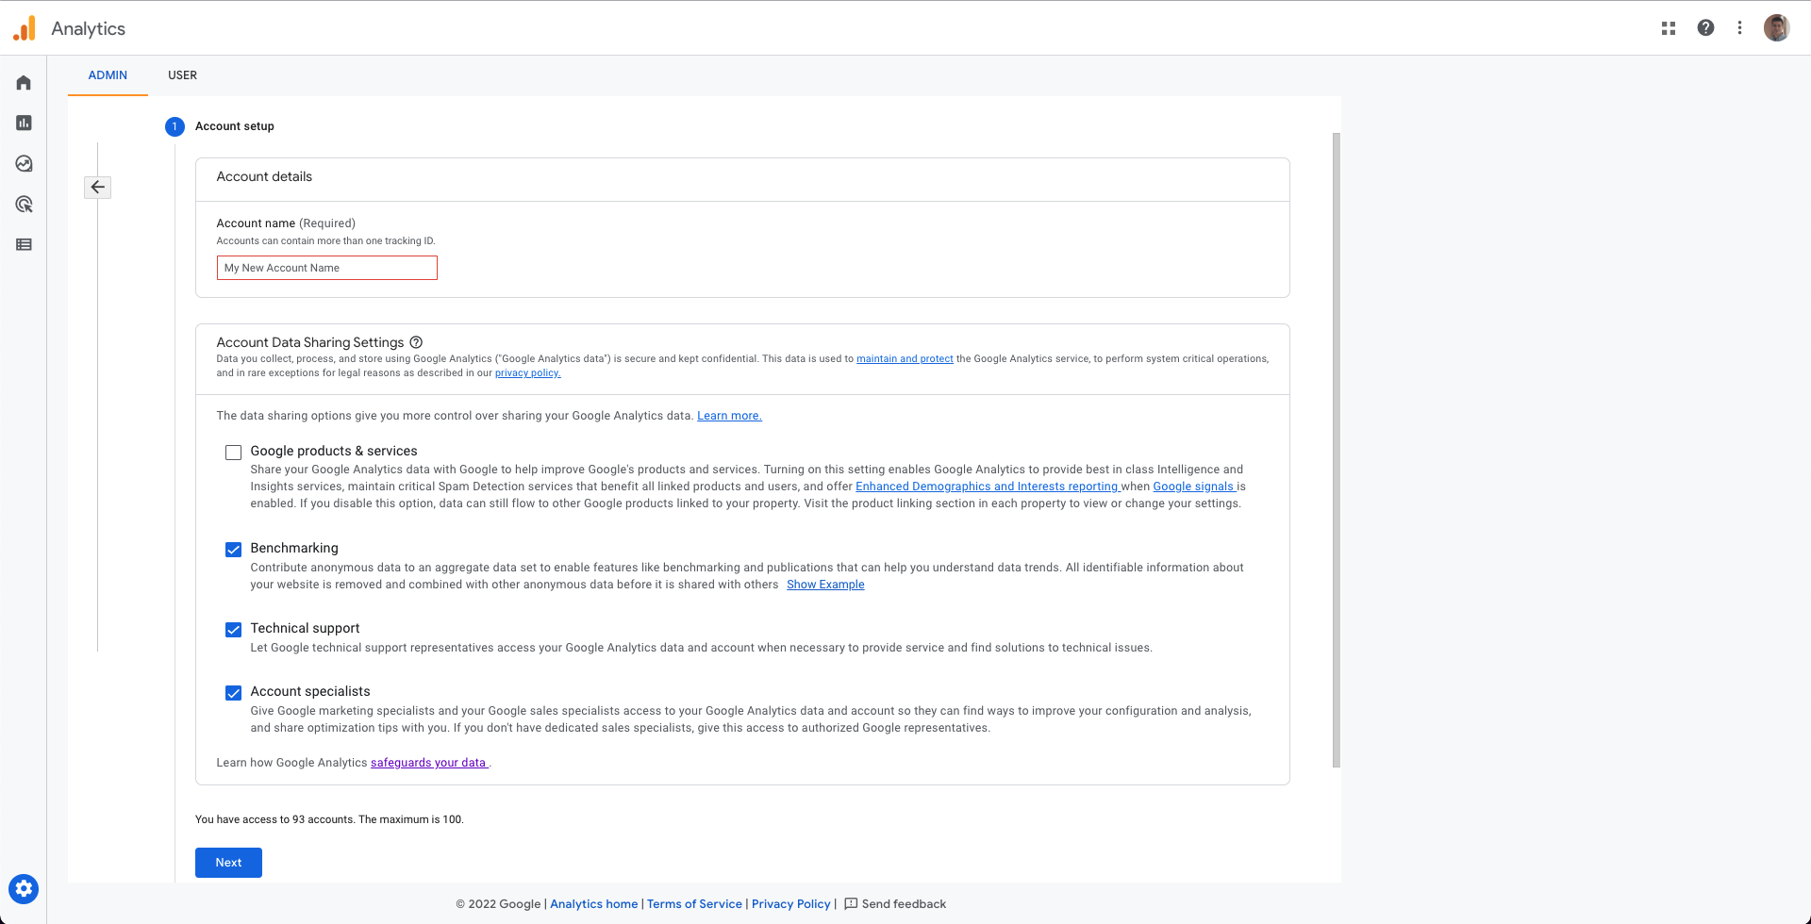Click the Show Example link

coord(825,585)
